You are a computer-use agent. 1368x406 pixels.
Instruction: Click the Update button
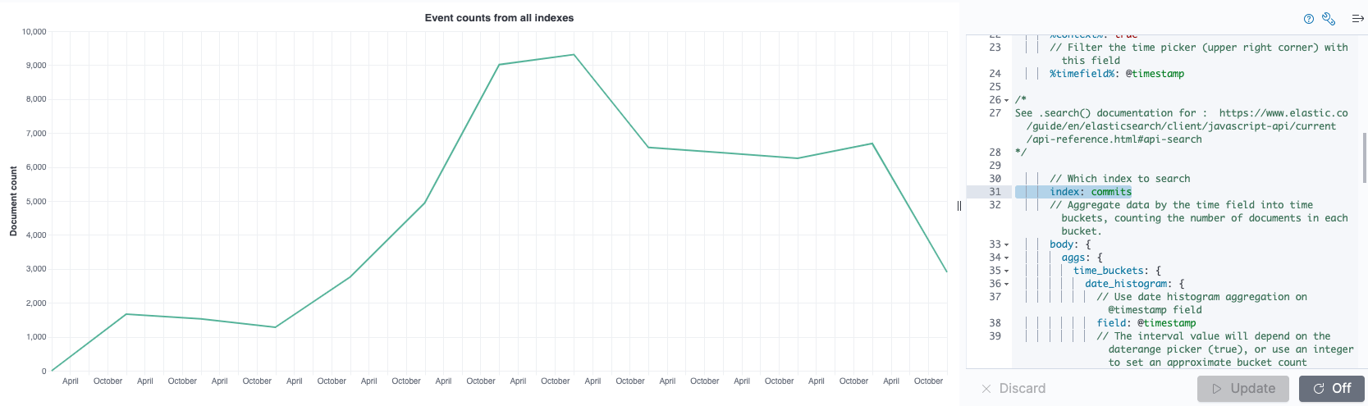(x=1242, y=389)
